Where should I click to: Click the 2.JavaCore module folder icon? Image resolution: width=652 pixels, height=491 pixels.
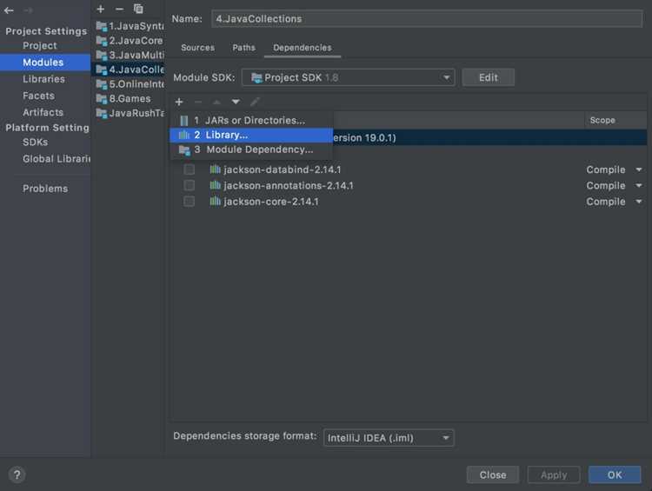tap(102, 40)
